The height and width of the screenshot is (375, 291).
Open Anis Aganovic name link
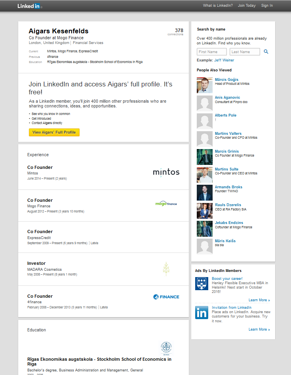pyautogui.click(x=227, y=98)
